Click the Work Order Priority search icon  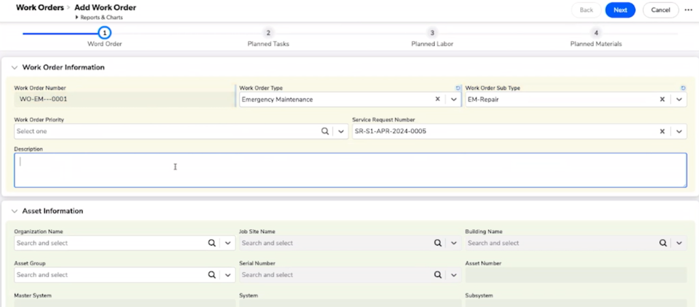click(326, 131)
